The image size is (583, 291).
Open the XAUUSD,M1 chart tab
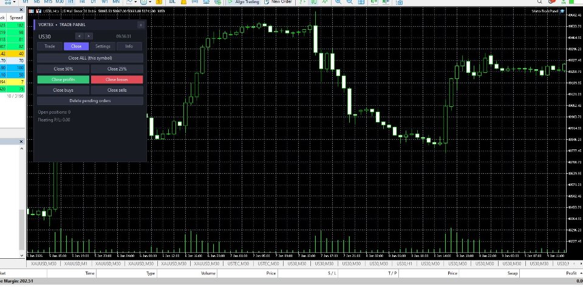coord(76,264)
